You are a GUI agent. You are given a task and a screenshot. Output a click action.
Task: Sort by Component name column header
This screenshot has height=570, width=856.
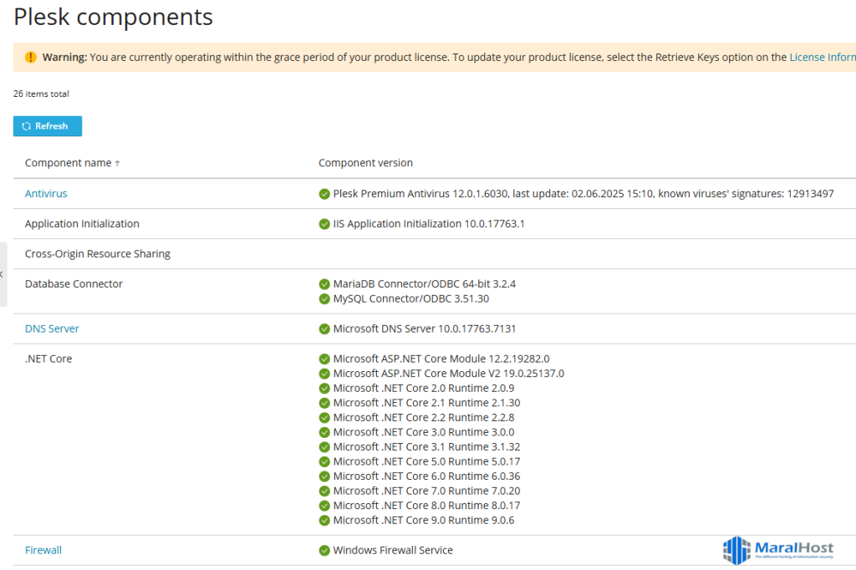click(69, 163)
